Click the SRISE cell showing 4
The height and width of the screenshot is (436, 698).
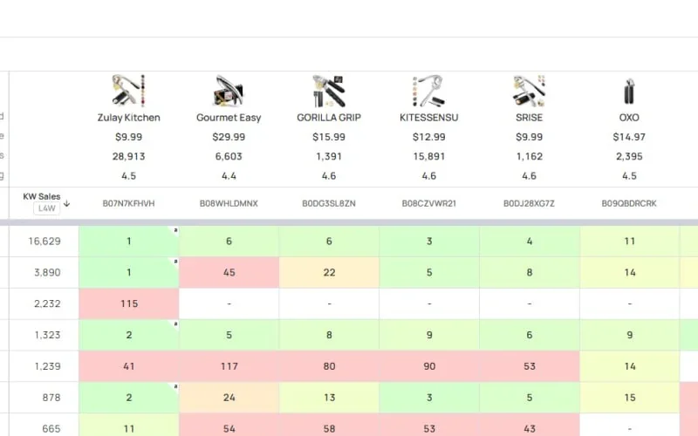click(530, 242)
